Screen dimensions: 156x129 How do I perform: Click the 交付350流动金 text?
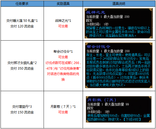[x=22, y=69]
